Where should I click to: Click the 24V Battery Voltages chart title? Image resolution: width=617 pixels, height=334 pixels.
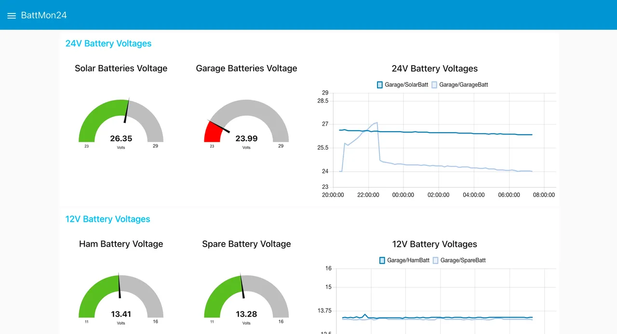click(435, 68)
